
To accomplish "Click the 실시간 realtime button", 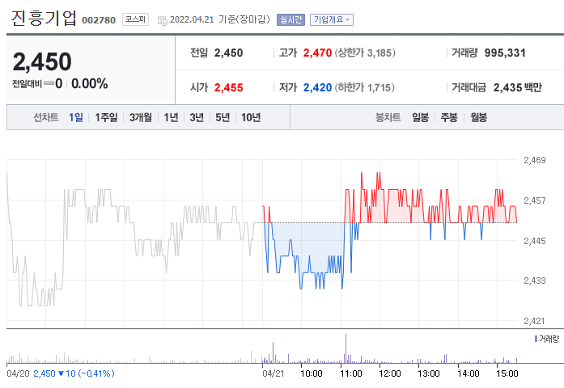I will (290, 19).
